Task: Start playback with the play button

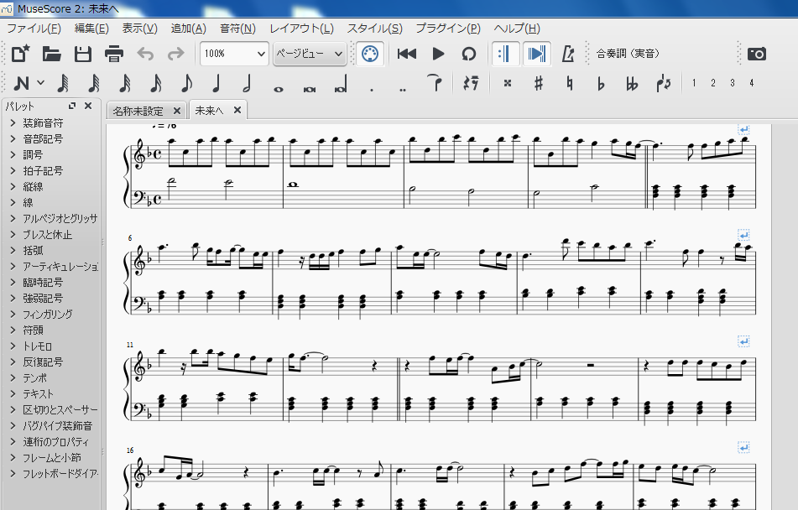Action: (x=438, y=54)
